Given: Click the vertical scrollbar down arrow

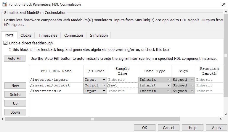Looking at the screenshot, I should [x=226, y=114].
